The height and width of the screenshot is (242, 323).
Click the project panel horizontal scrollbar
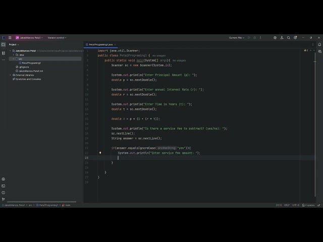[x=41, y=202]
